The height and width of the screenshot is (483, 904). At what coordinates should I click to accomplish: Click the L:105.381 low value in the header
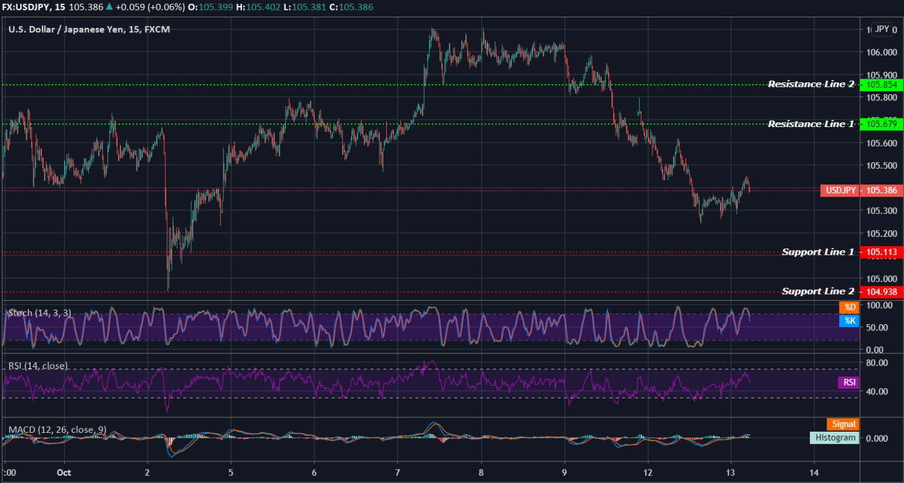(305, 7)
